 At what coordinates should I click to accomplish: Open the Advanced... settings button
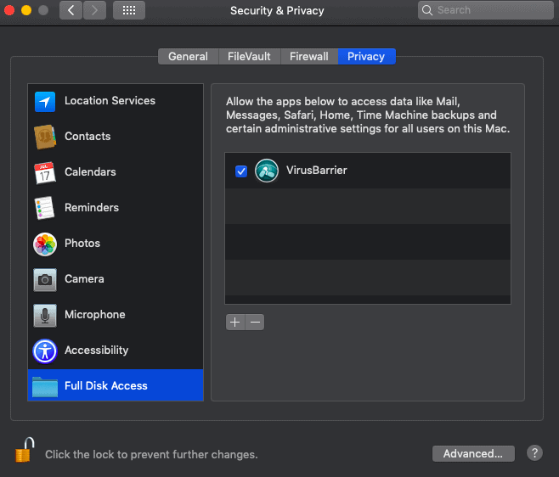[x=473, y=453]
